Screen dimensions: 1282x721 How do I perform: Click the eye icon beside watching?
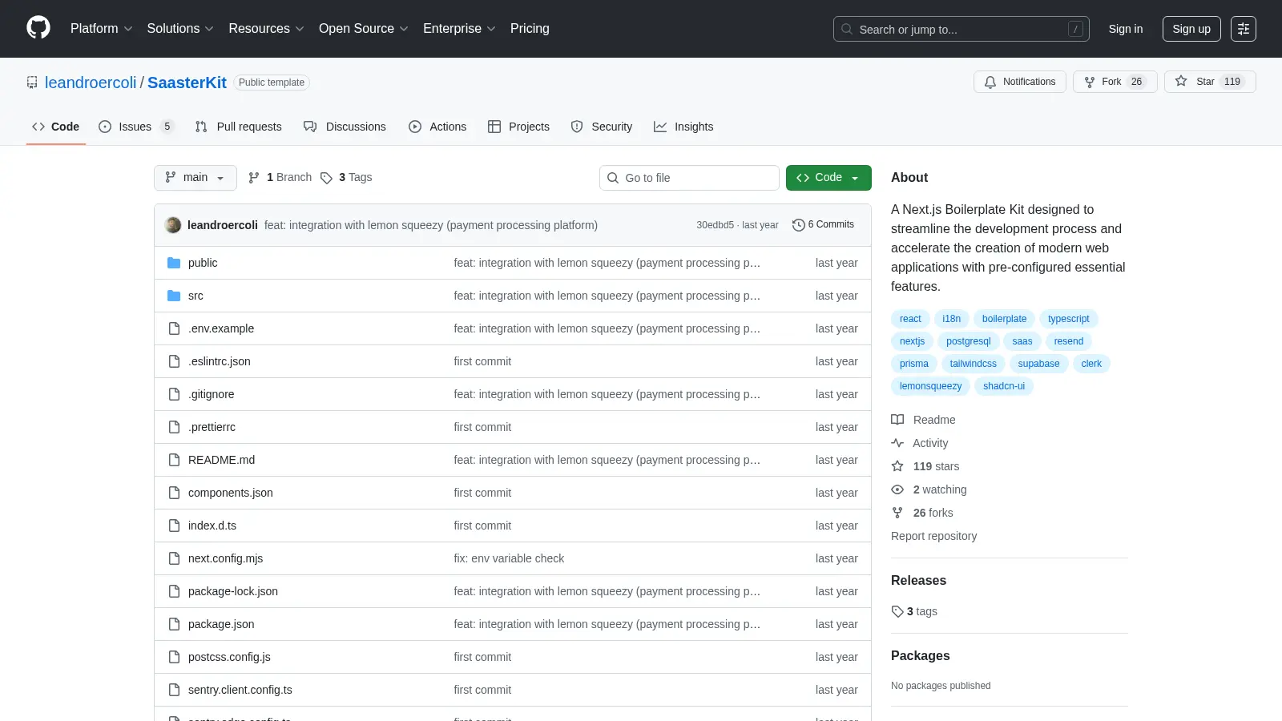pos(897,489)
